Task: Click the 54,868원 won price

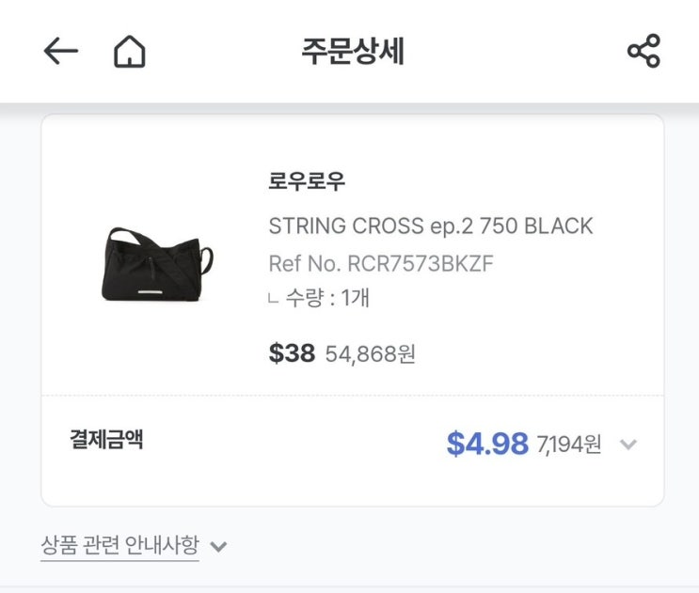Action: (371, 354)
